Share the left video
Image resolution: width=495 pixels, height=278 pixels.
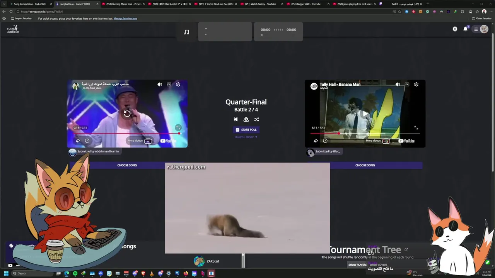pos(78,141)
